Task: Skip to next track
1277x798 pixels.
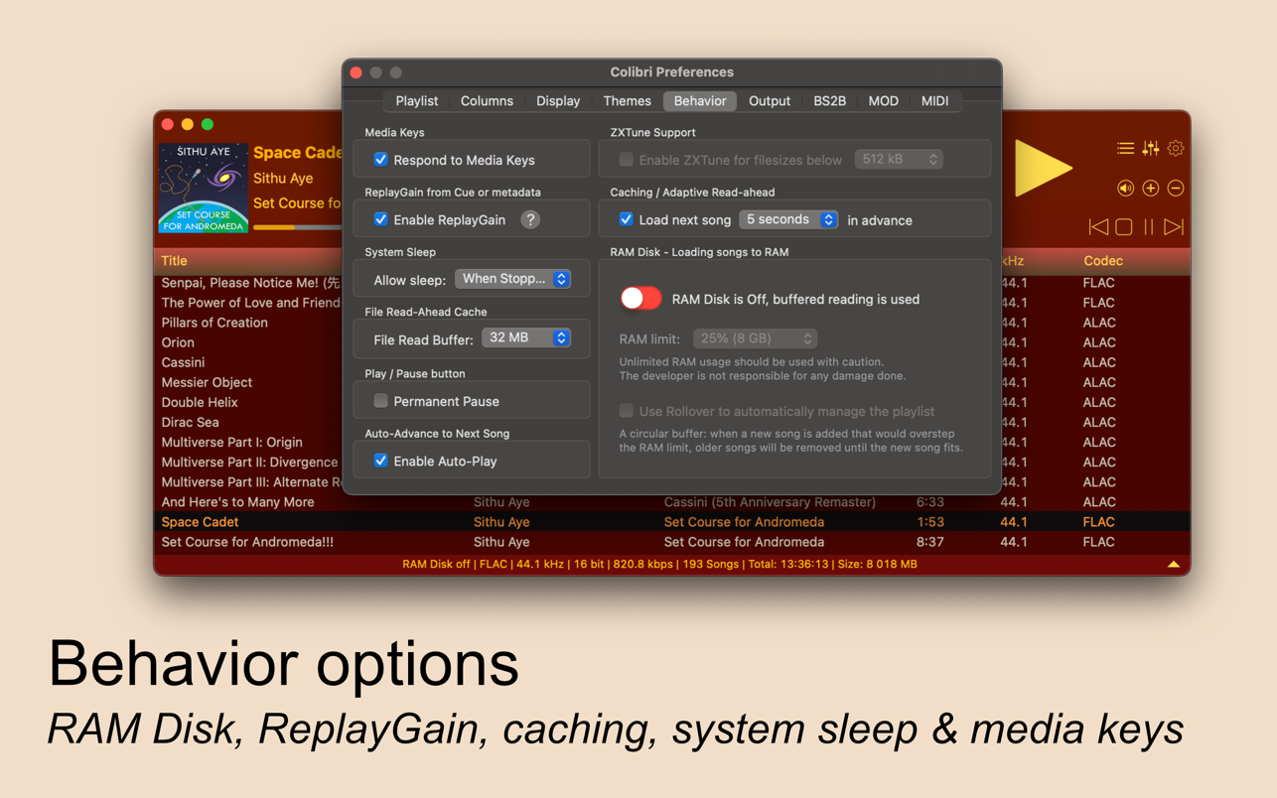Action: (x=1174, y=227)
